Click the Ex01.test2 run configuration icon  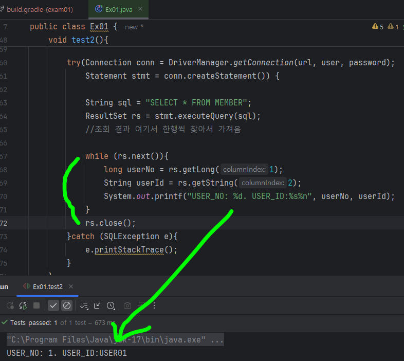click(27, 286)
